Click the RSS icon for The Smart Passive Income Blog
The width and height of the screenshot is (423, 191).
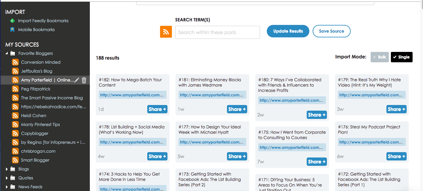15,98
